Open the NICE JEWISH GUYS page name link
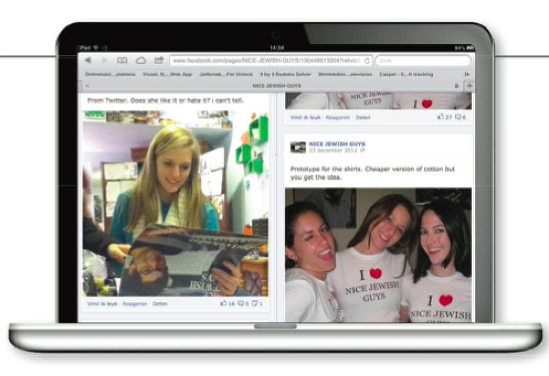Screen dimensions: 549x376 tap(337, 144)
